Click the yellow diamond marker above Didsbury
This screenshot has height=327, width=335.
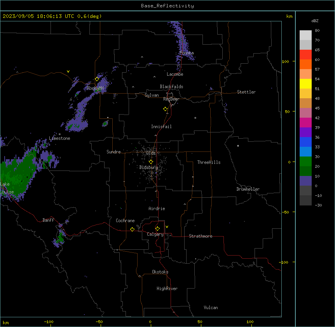coord(151,162)
